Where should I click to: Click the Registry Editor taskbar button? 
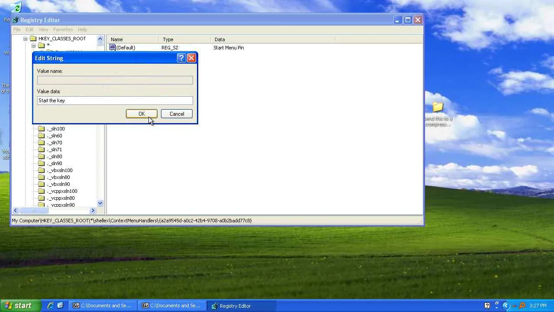(x=241, y=305)
